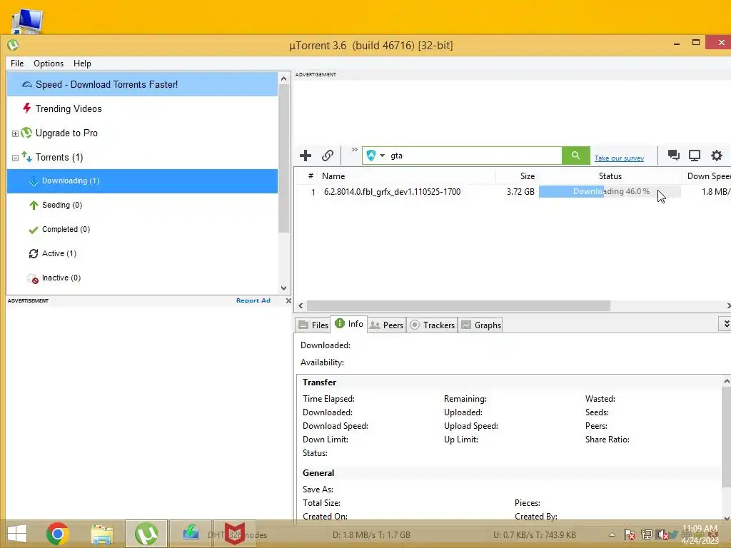
Task: Select the Downloading (1) filter
Action: pyautogui.click(x=142, y=181)
